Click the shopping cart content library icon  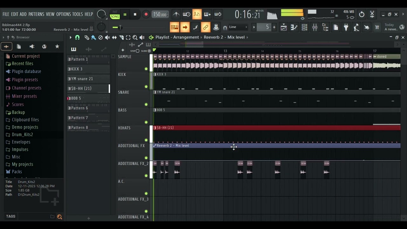377,27
